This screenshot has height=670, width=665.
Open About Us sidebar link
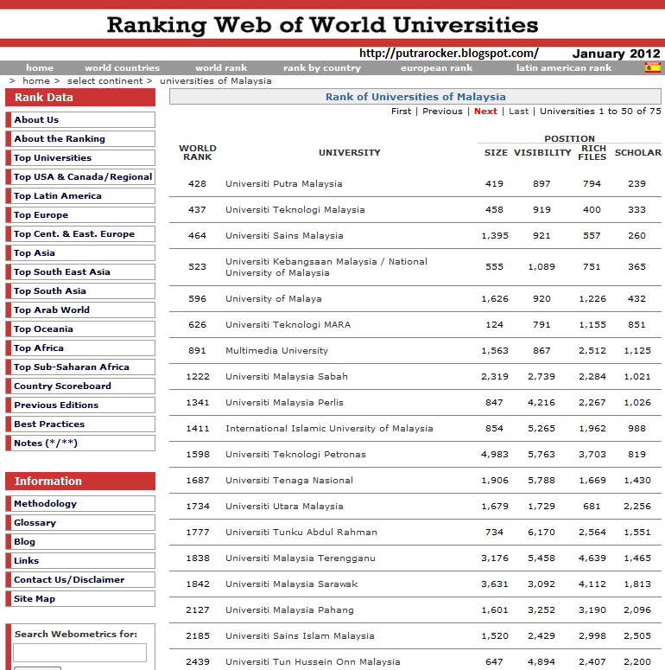coord(80,119)
